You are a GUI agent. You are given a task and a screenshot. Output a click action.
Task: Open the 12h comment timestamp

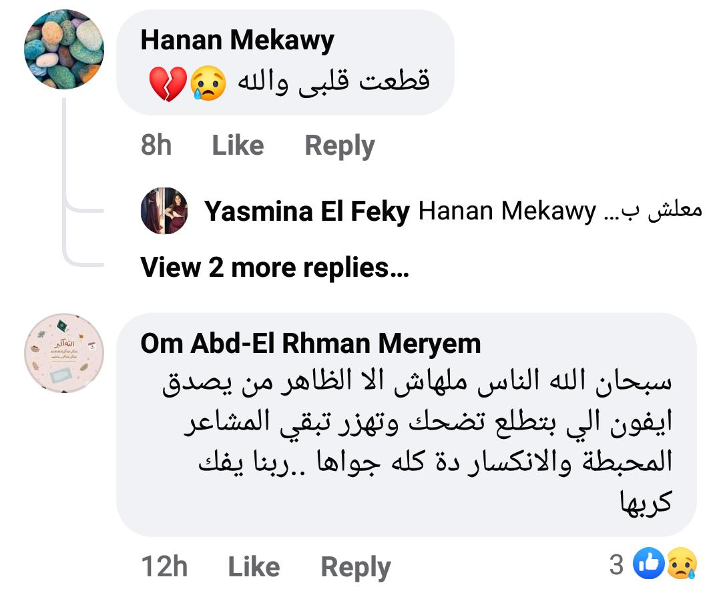click(x=164, y=567)
